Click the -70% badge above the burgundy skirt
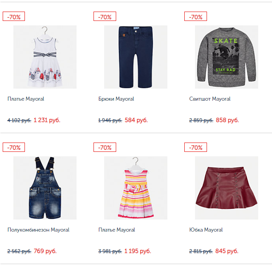The image size is (272, 265). coord(196,147)
